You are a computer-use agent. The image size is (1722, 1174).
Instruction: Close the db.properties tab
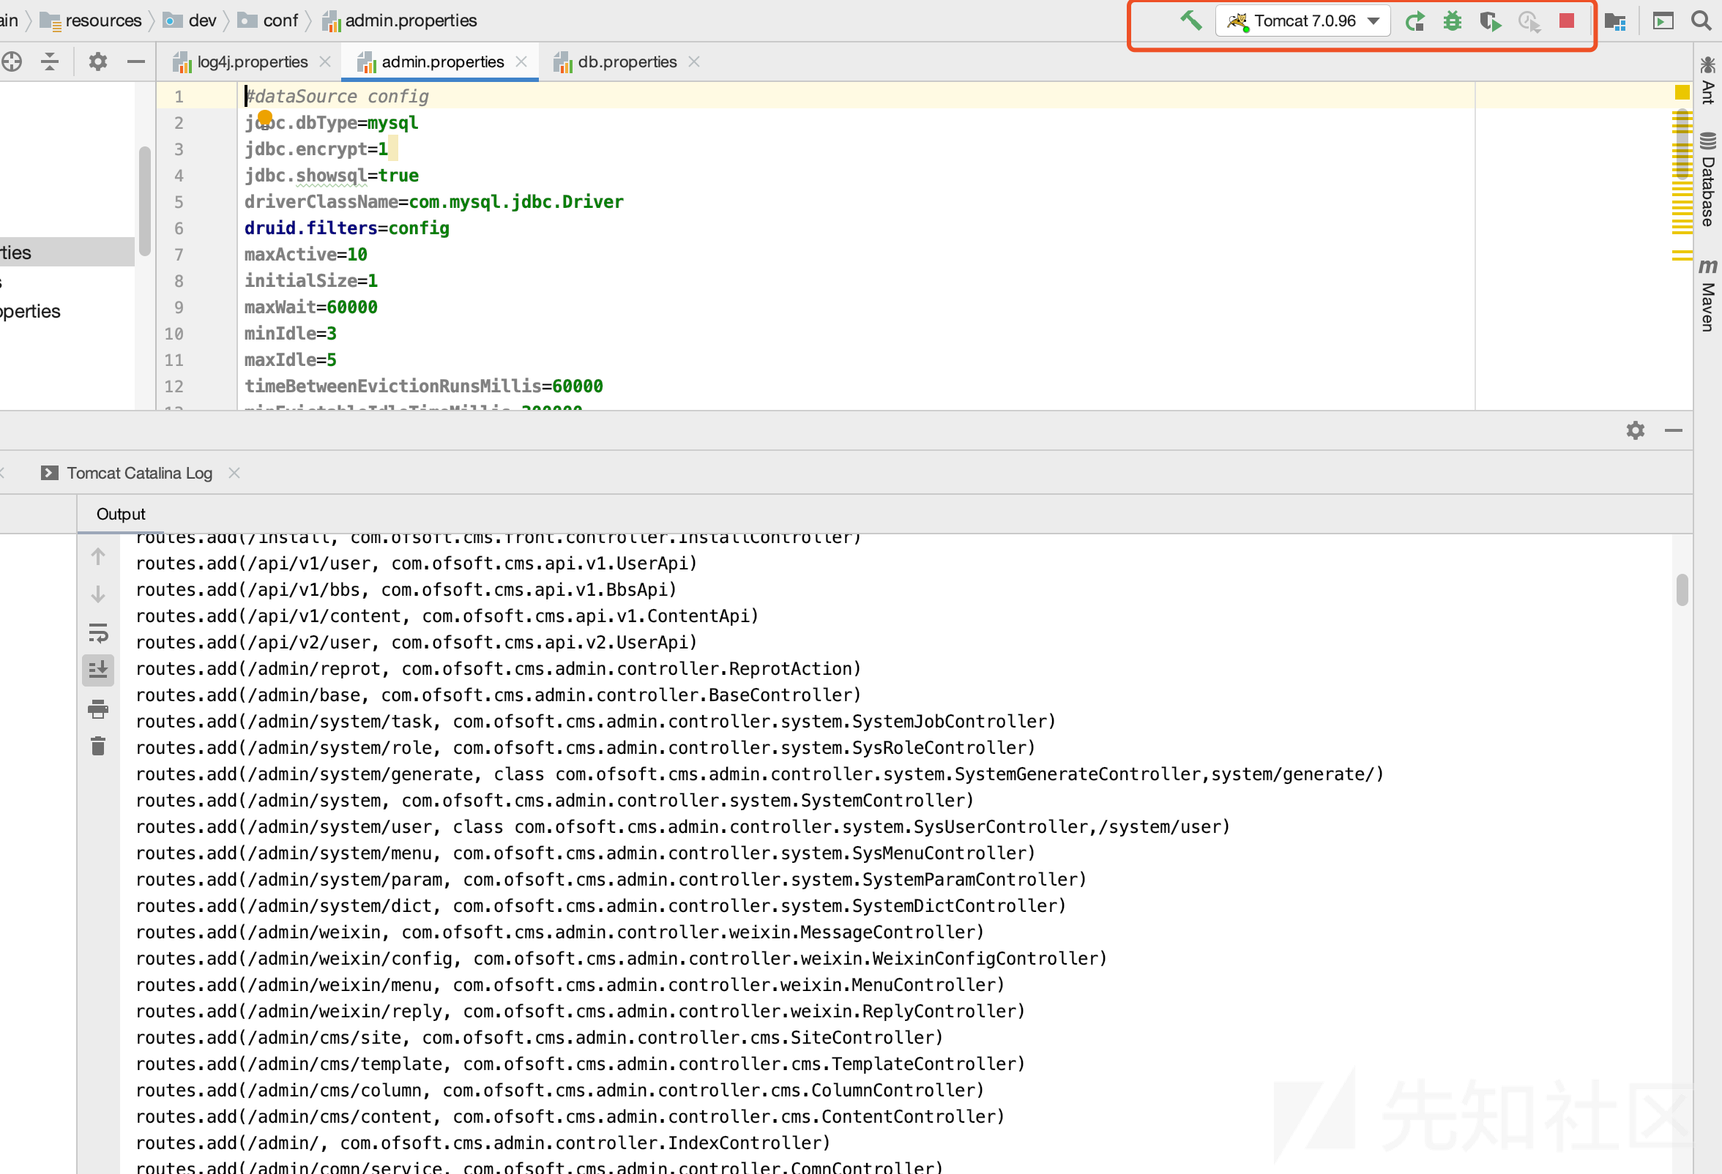click(x=694, y=61)
